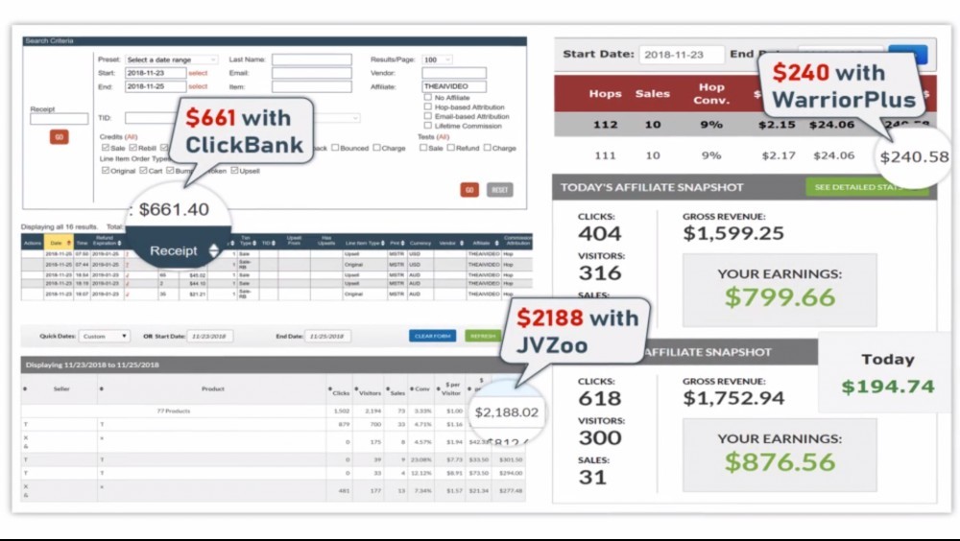Click the select link beside Start date
960x541 pixels.
198,73
